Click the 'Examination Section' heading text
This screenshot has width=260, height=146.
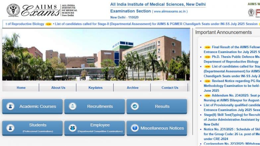click(131, 11)
